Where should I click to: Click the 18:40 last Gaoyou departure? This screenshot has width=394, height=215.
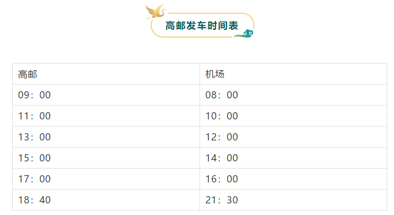point(106,200)
